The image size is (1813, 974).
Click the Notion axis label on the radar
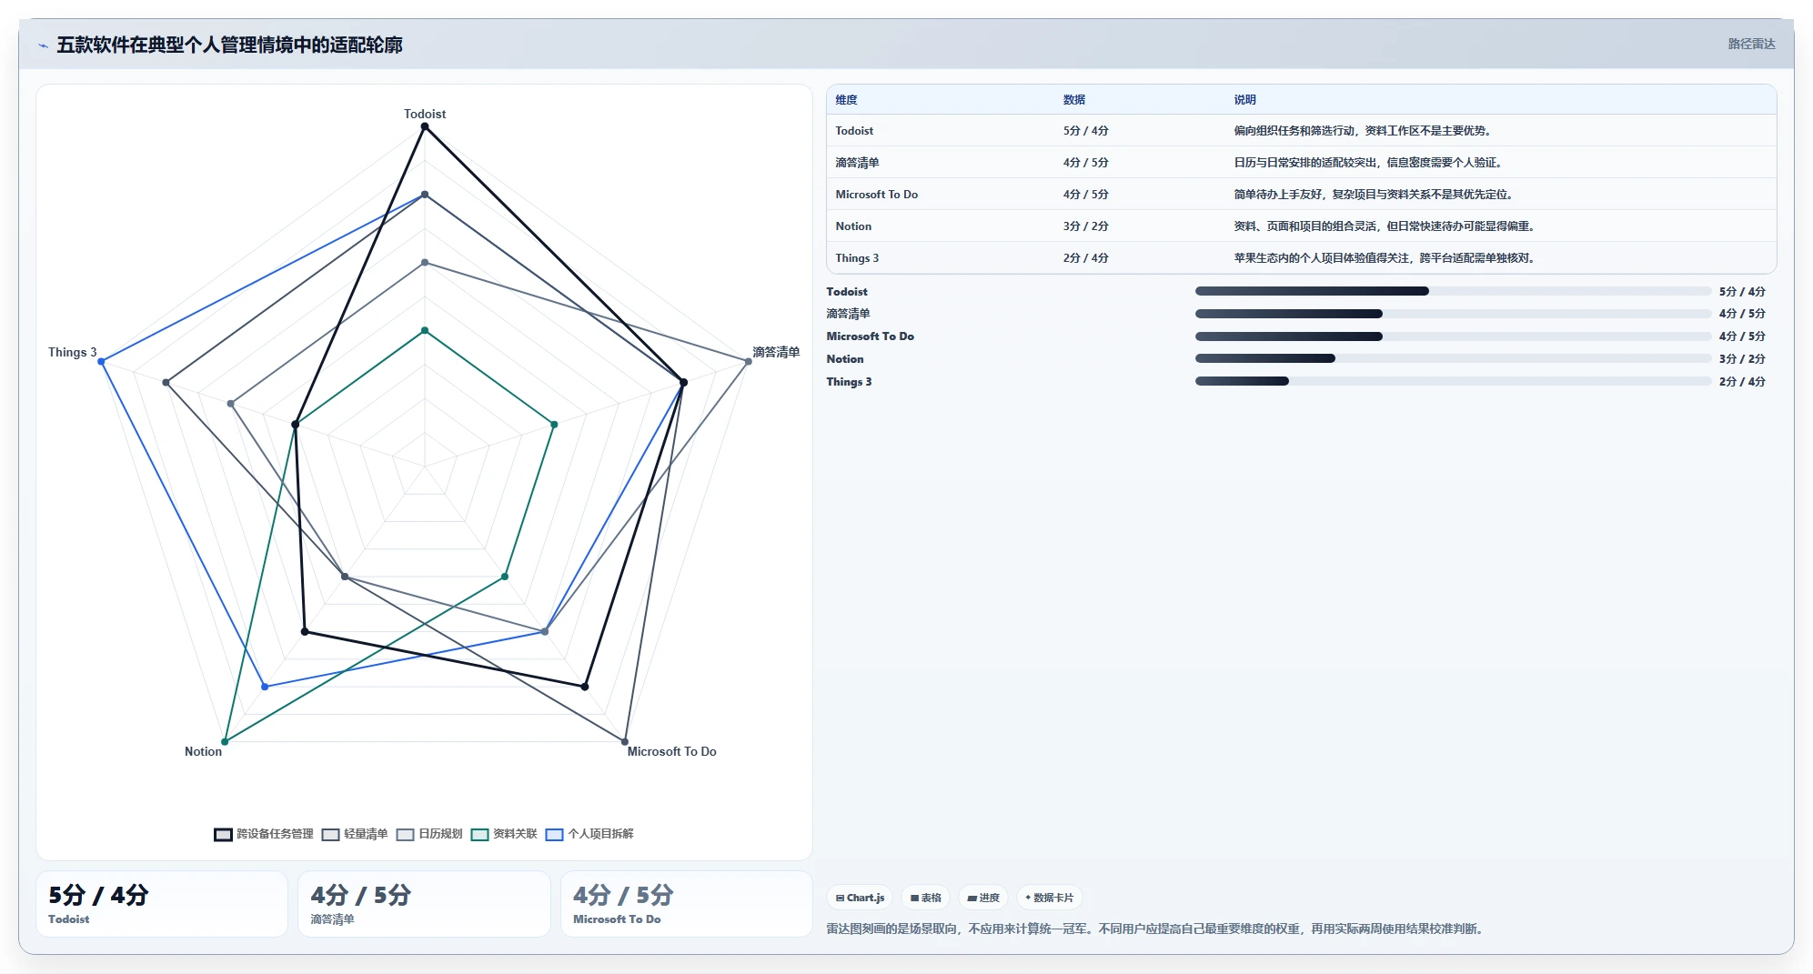(x=203, y=751)
